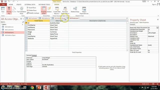The height and width of the screenshot is (90, 160).
Task: Switch to the Lookup field properties tab
Action: pyautogui.click(x=34, y=55)
